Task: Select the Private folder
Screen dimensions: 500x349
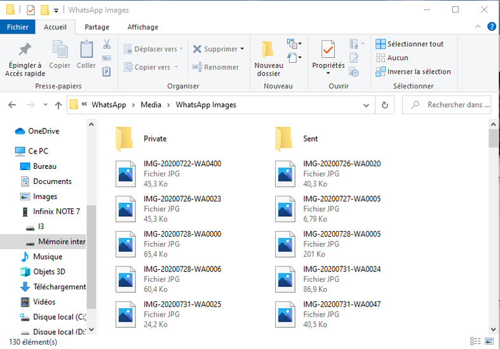Action: tap(142, 139)
